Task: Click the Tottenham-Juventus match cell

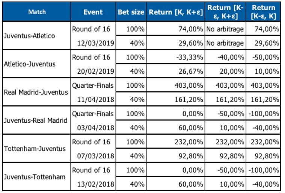Action: click(37, 148)
